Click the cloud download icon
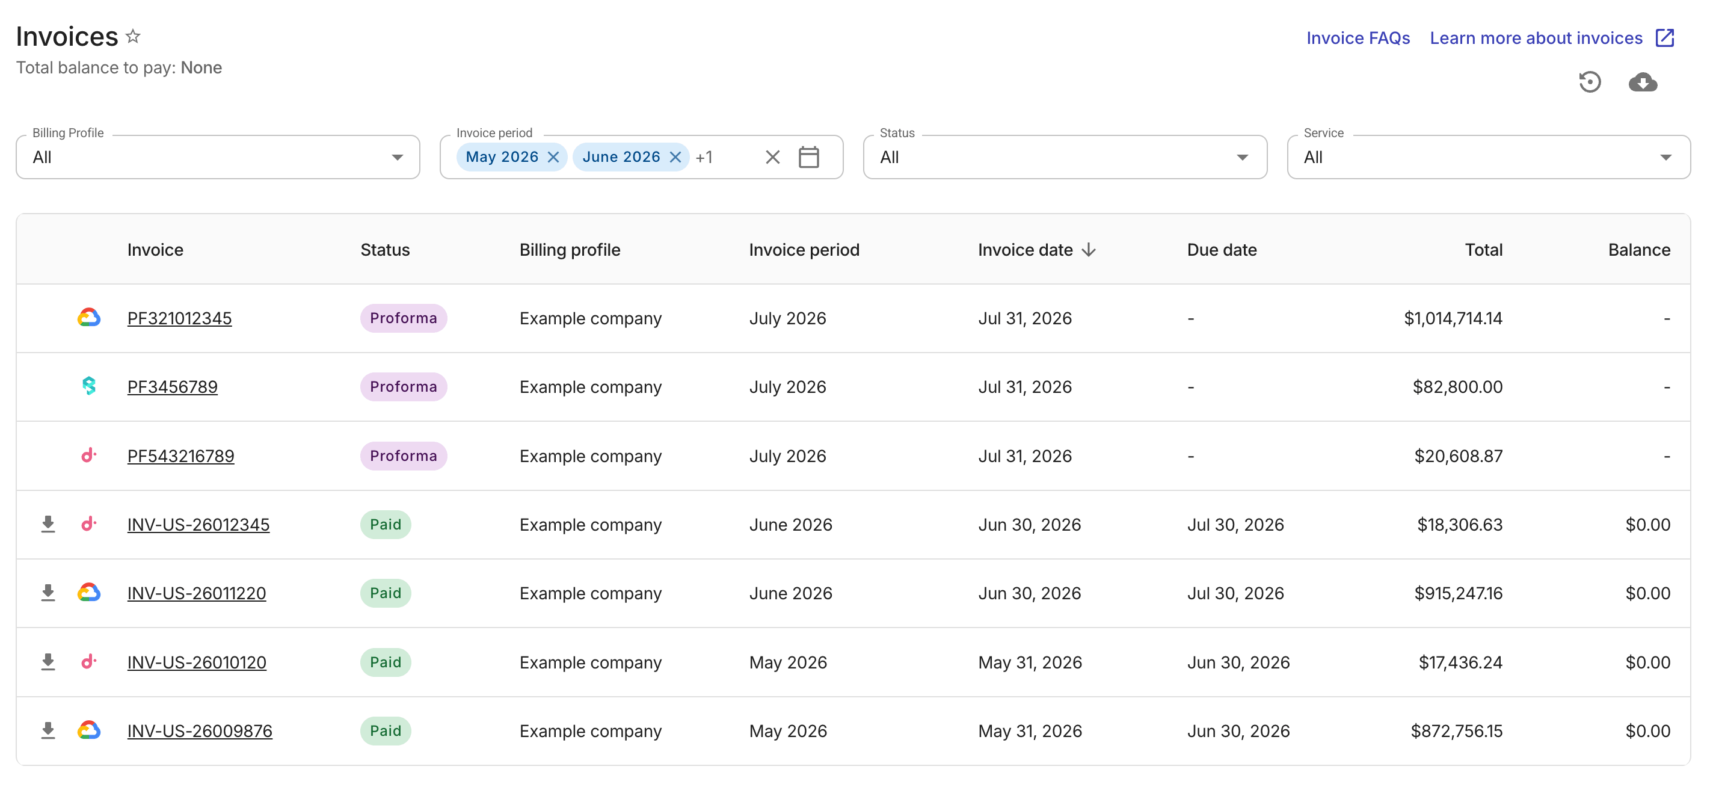The width and height of the screenshot is (1713, 787). [x=1643, y=82]
